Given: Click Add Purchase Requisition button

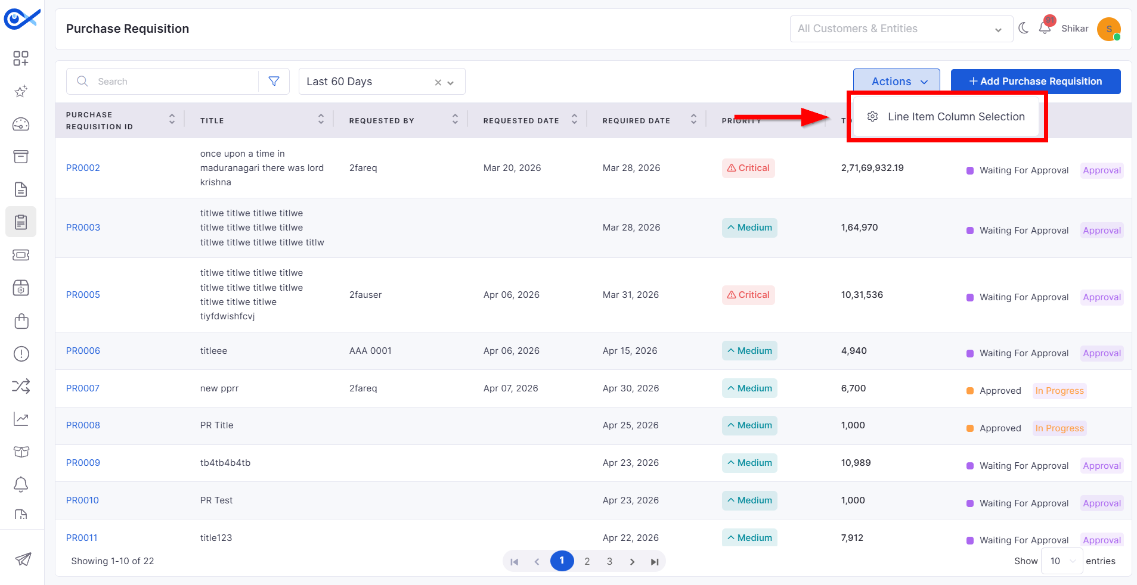Looking at the screenshot, I should tap(1036, 81).
